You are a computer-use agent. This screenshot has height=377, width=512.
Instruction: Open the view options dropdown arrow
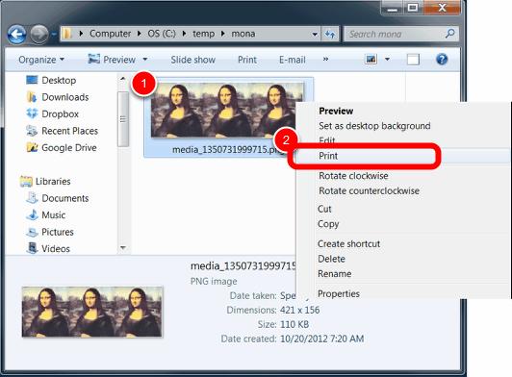(387, 60)
